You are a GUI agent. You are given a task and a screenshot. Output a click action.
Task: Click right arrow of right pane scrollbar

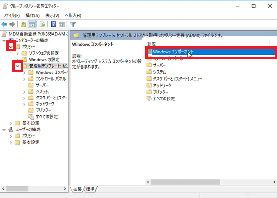pyautogui.click(x=274, y=182)
